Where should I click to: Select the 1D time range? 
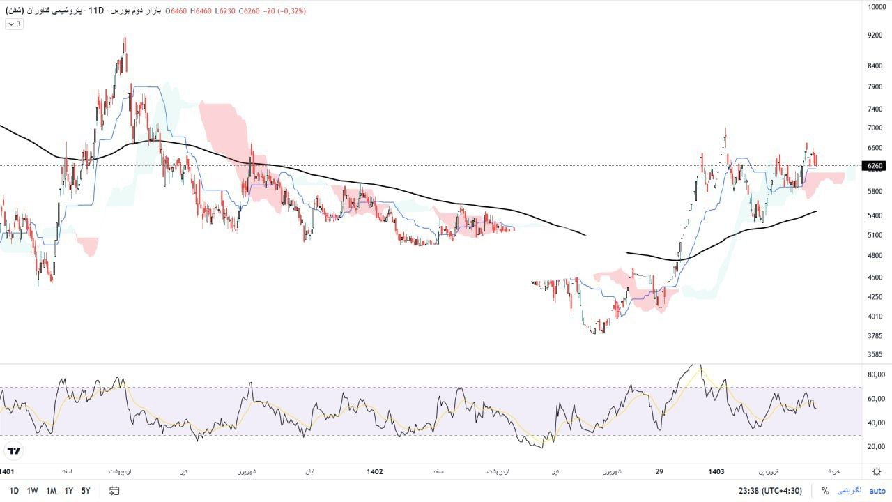point(14,491)
